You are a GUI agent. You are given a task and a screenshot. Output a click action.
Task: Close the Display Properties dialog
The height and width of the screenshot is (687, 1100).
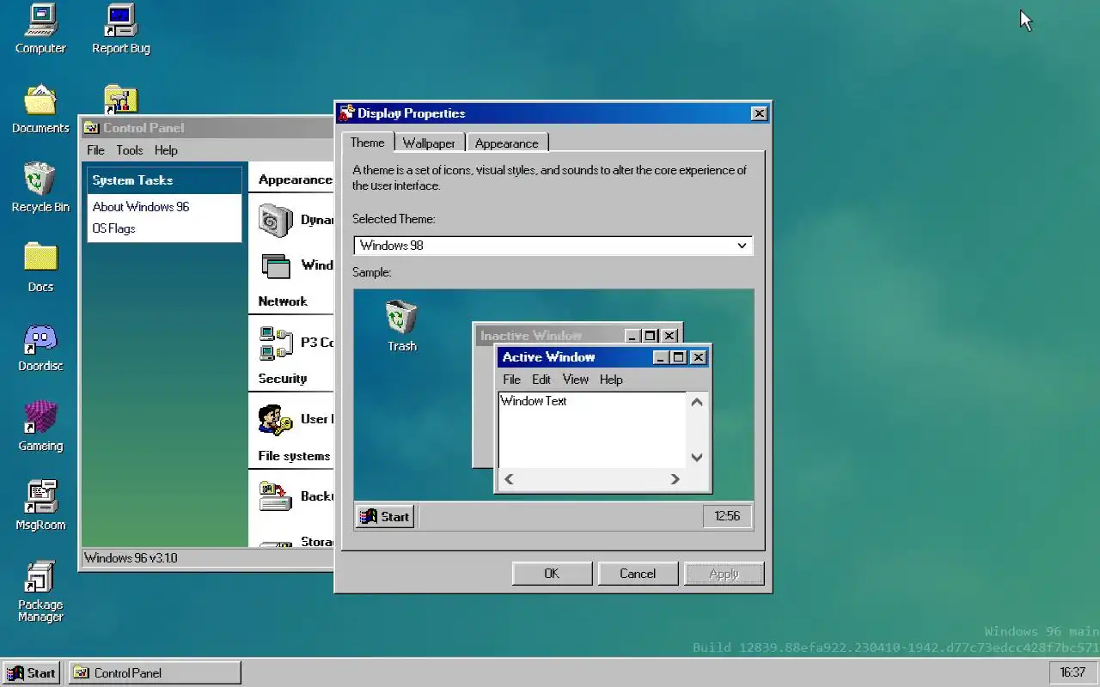pyautogui.click(x=758, y=113)
